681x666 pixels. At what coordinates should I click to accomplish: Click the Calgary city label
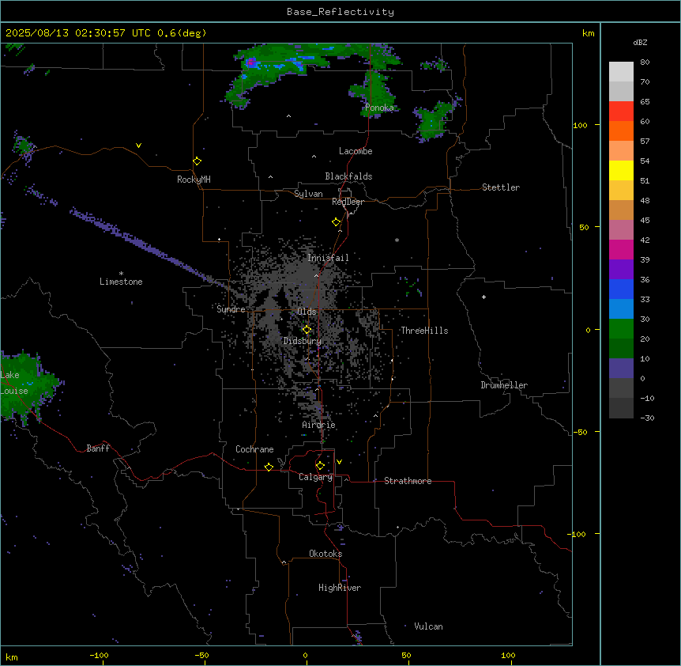click(x=316, y=477)
